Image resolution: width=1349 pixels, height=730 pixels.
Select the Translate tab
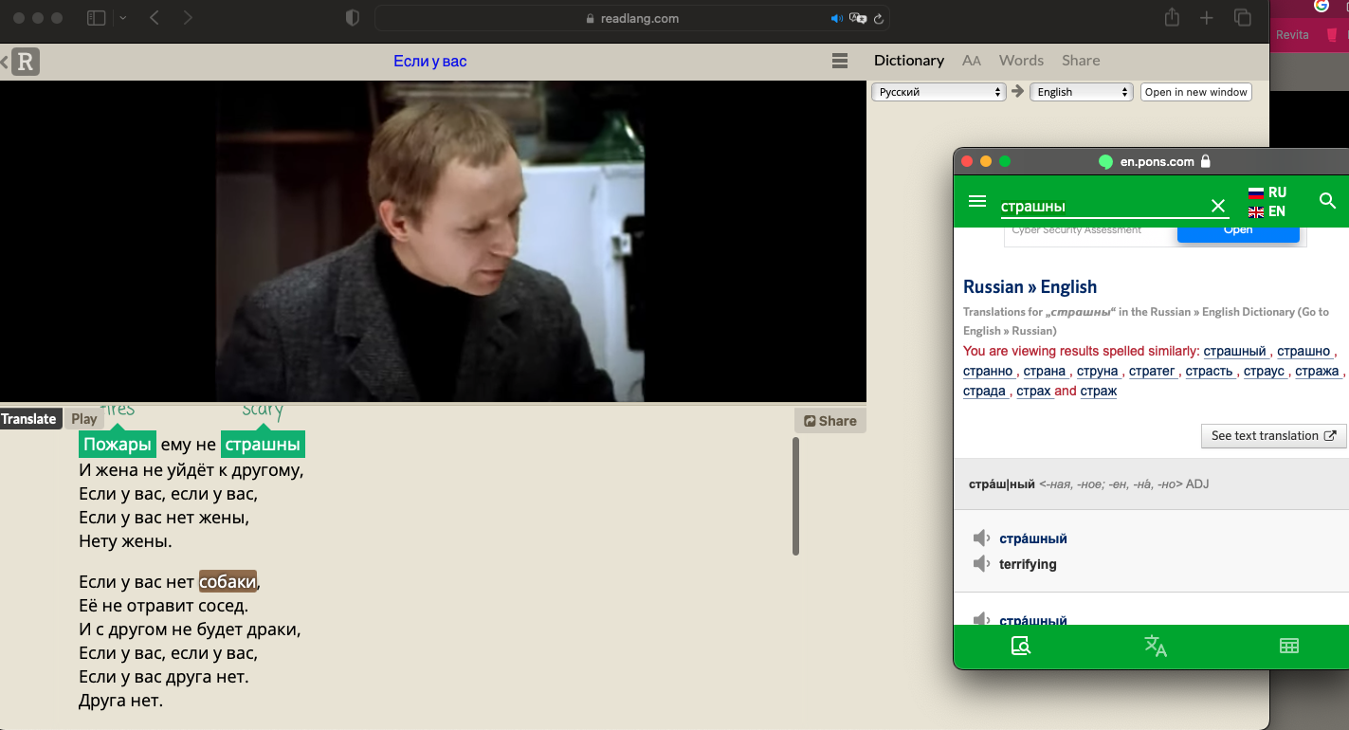click(28, 418)
